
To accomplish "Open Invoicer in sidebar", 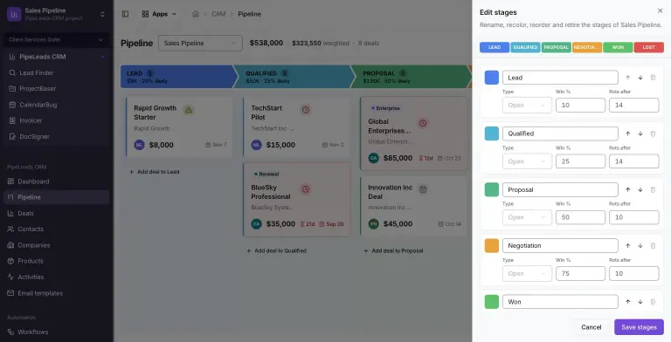I will 56,120.
